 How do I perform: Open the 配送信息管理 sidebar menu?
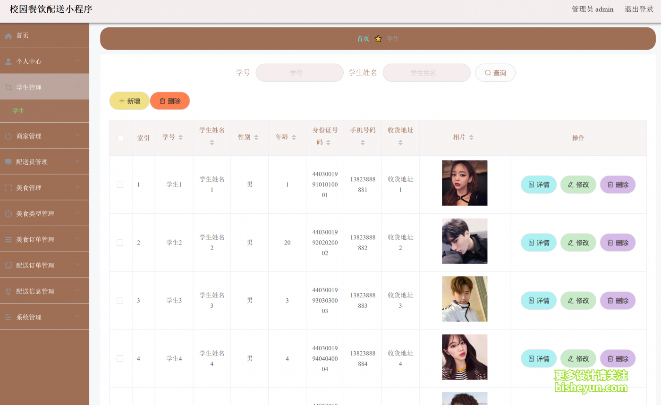coord(44,291)
